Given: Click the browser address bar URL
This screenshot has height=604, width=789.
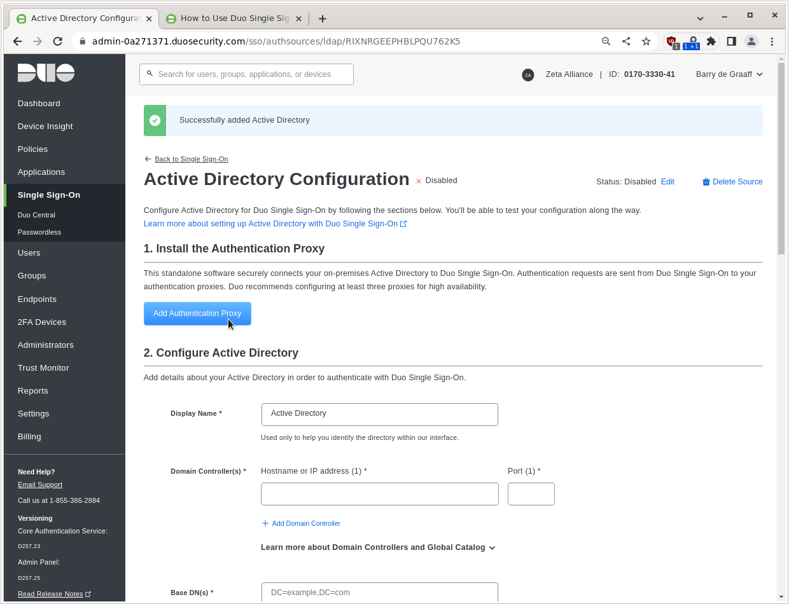Looking at the screenshot, I should pyautogui.click(x=276, y=41).
